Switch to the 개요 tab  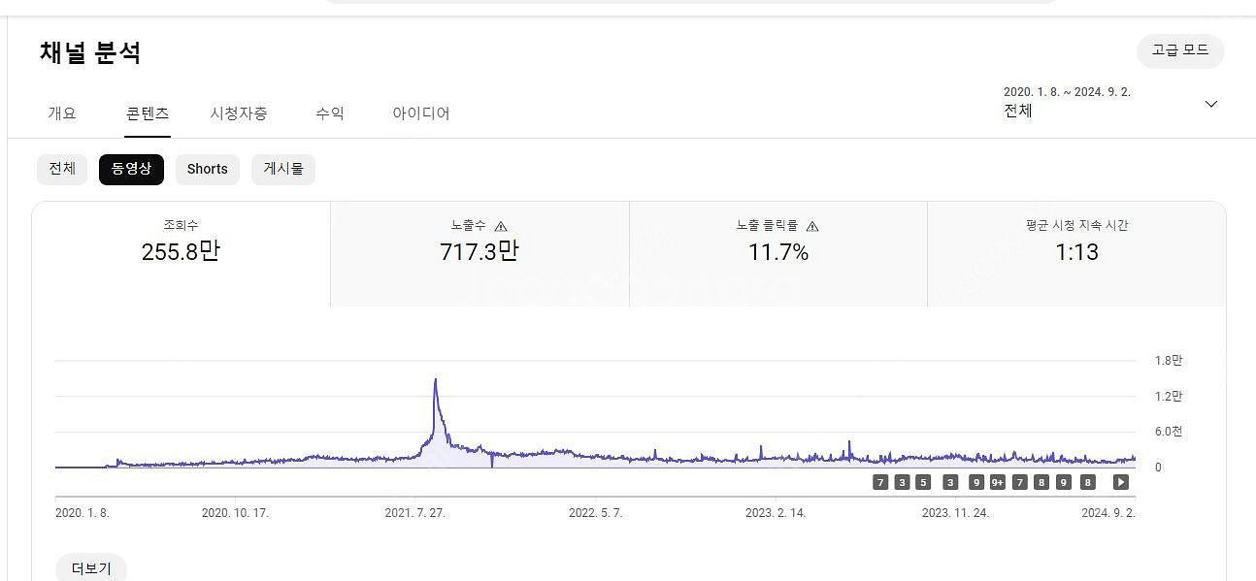tap(62, 113)
